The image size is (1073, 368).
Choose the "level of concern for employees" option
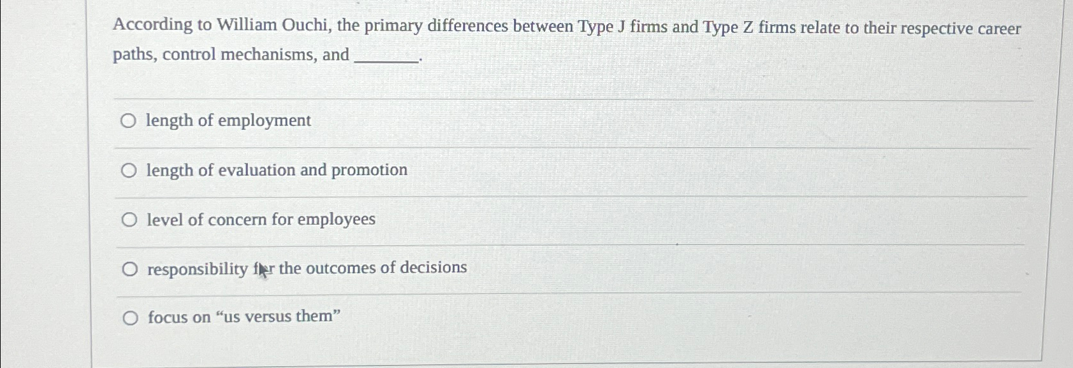point(129,218)
